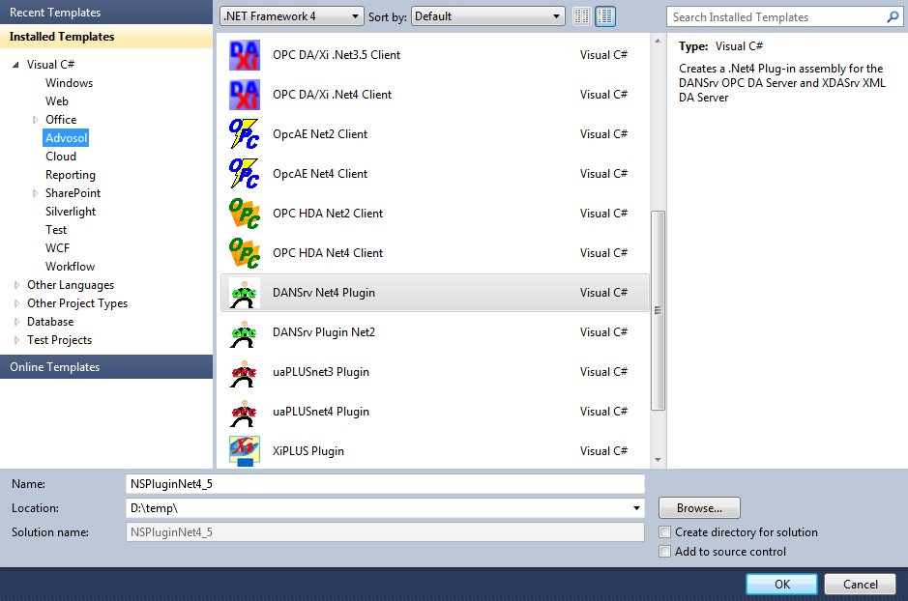Enable Create directory for solution
The width and height of the screenshot is (908, 601).
pos(664,532)
